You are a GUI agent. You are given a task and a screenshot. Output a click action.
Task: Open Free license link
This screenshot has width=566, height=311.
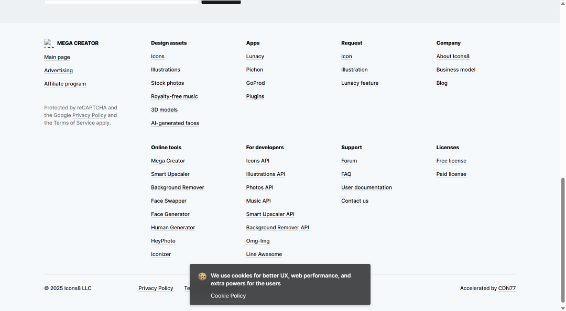point(451,161)
